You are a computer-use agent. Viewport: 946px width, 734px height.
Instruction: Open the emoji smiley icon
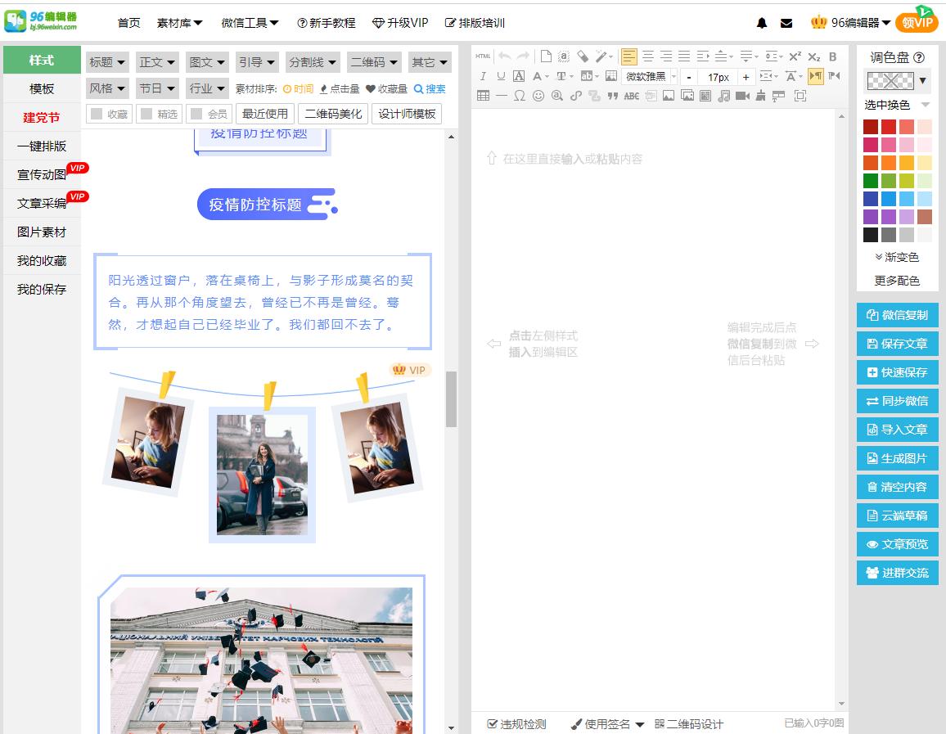tap(538, 95)
